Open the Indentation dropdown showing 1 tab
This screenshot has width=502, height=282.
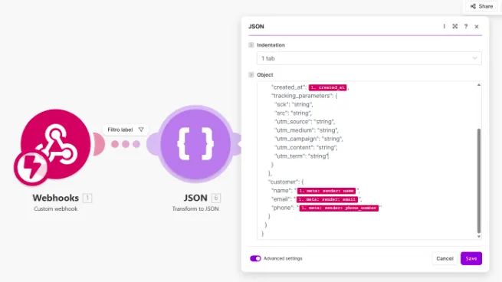pyautogui.click(x=369, y=58)
